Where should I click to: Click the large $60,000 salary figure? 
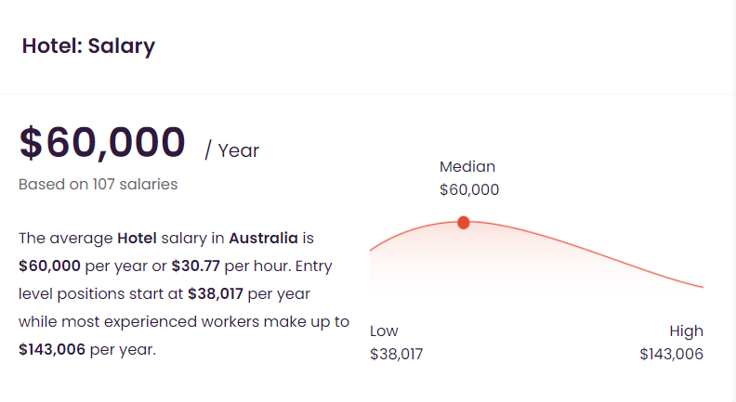[x=102, y=142]
